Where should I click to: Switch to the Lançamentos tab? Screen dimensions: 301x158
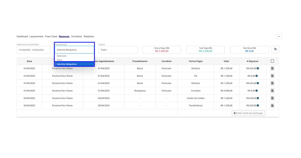(x=36, y=36)
